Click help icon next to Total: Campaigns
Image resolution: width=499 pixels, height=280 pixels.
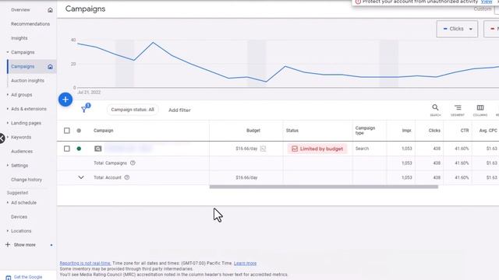click(x=133, y=163)
